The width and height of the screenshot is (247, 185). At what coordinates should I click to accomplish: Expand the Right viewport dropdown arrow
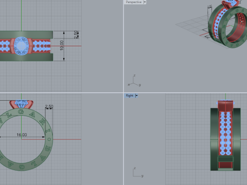point(136,96)
